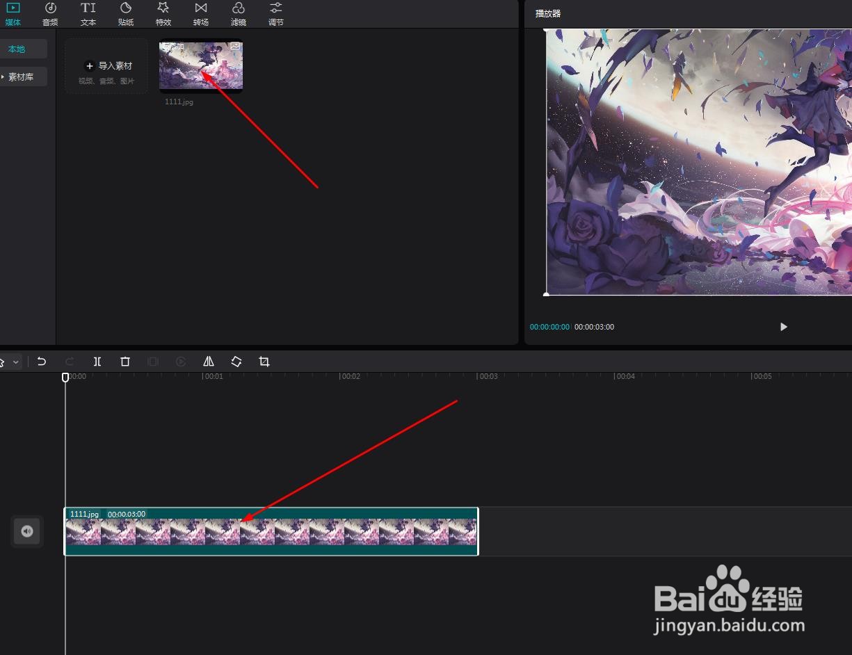
Task: Click the total duration 00:00:03:00 in the player
Action: (x=594, y=327)
